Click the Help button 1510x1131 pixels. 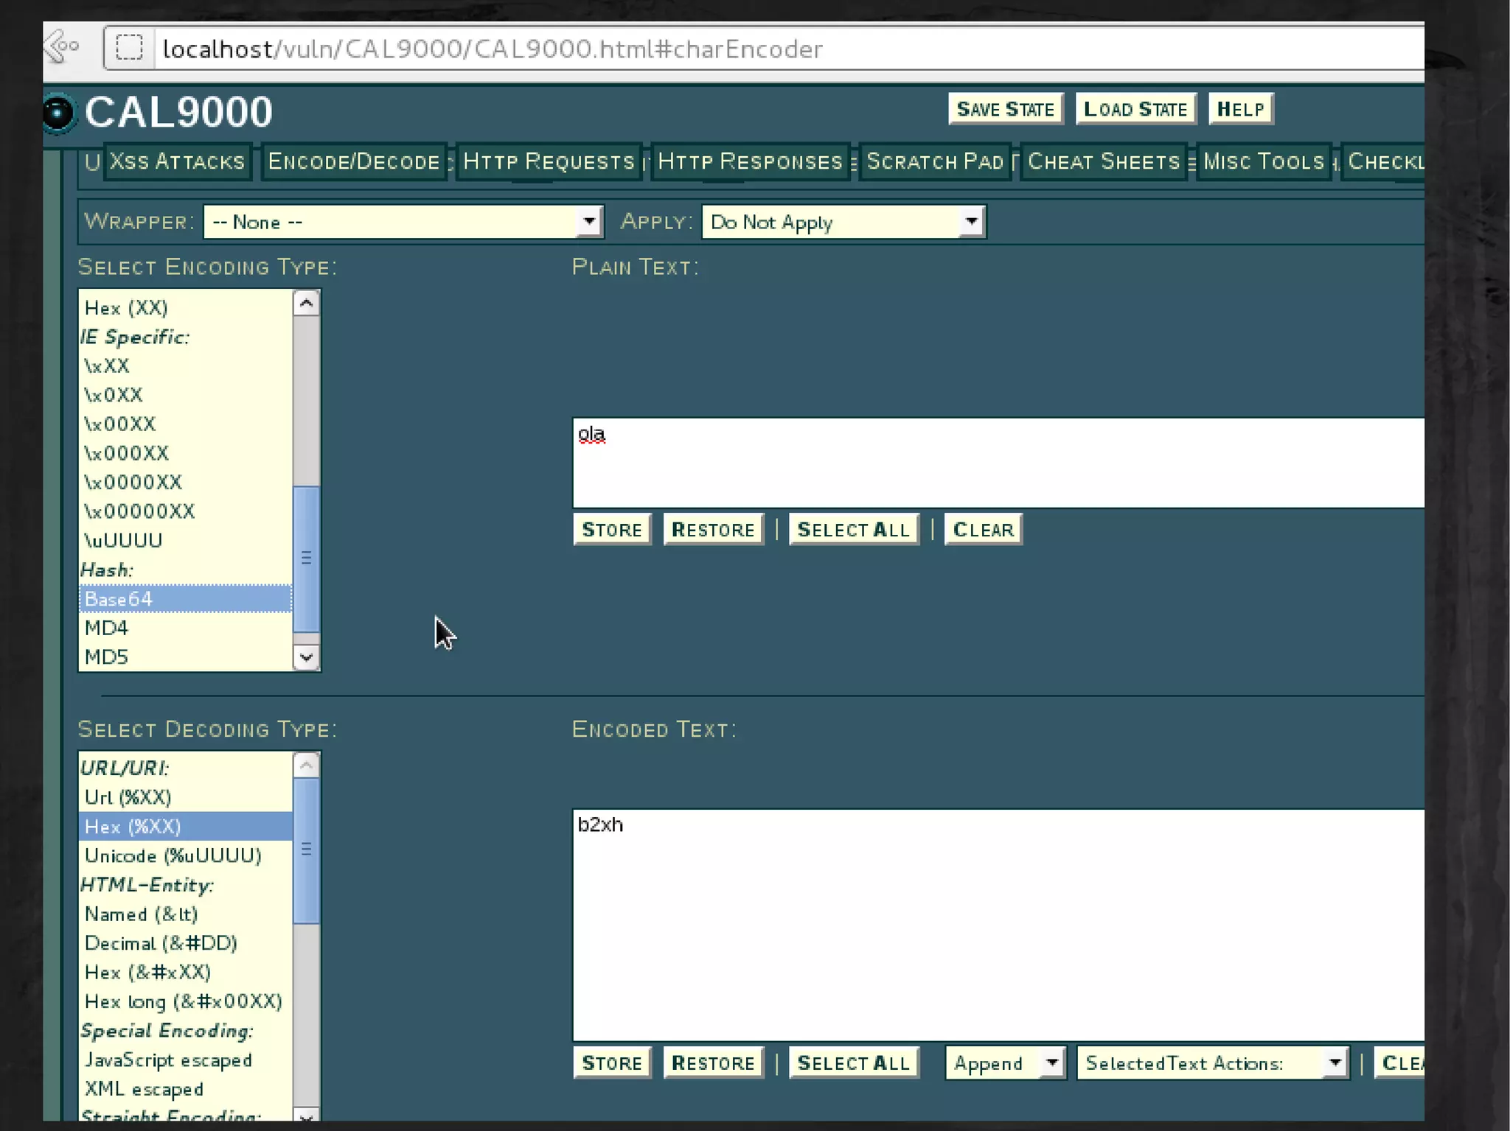click(1240, 109)
